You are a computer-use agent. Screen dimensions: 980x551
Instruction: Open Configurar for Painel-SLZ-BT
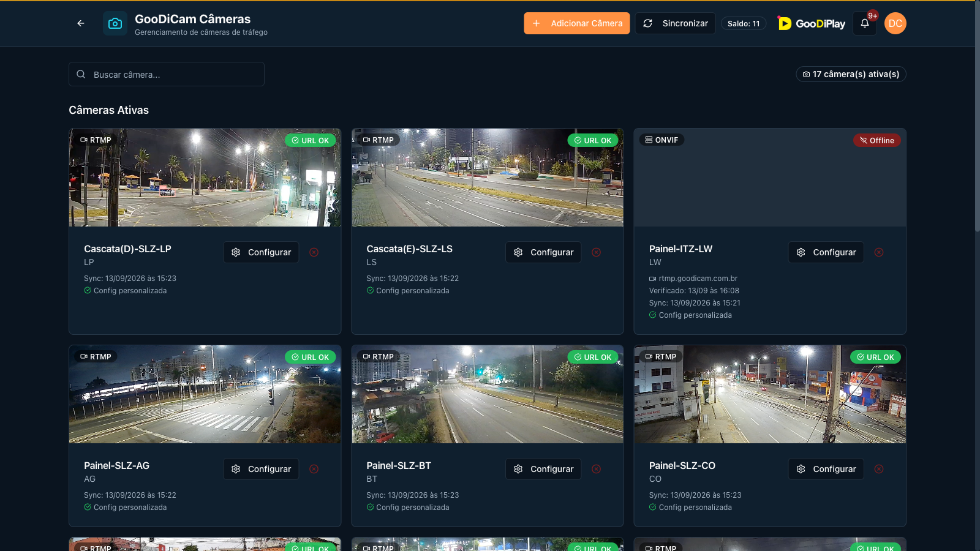[x=543, y=469]
